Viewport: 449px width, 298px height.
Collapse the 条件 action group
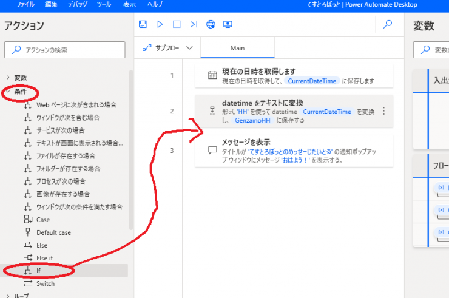tap(8, 91)
